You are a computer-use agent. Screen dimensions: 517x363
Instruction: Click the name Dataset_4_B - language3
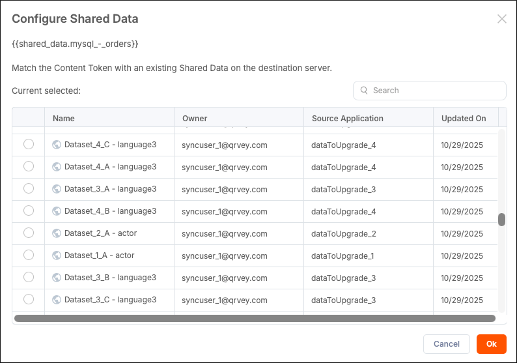point(111,211)
